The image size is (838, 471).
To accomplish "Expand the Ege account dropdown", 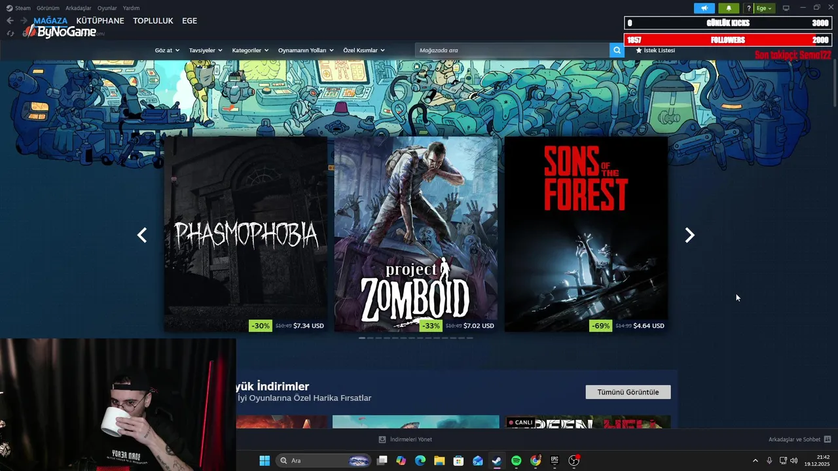I will [764, 8].
